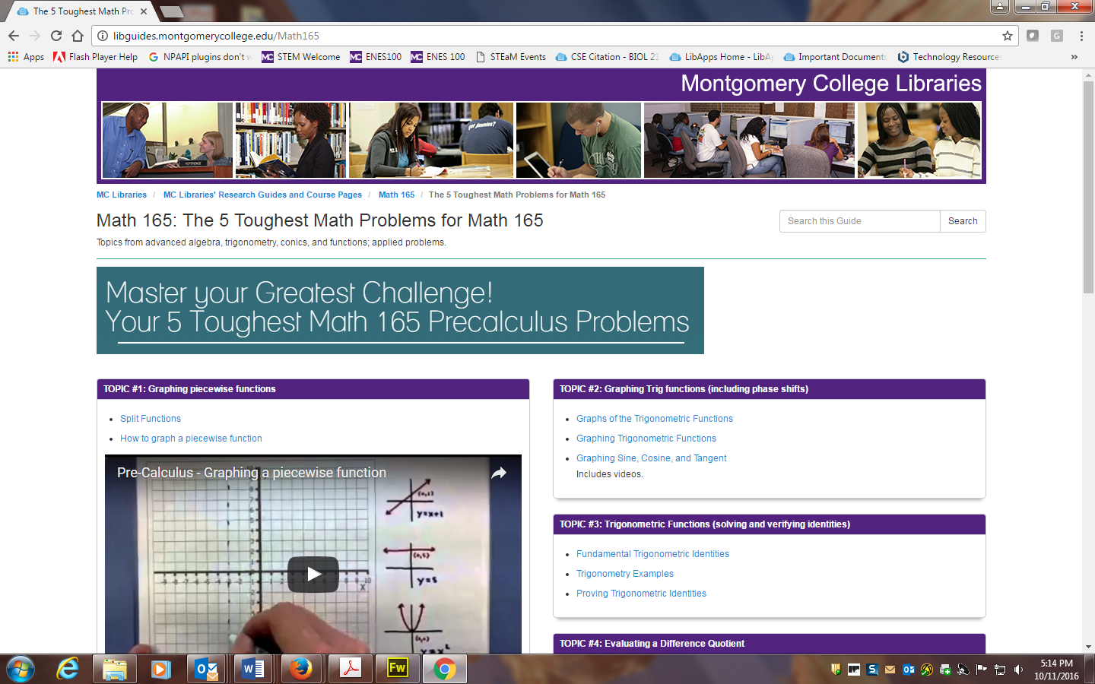
Task: Open Adobe Fireworks from the taskbar
Action: [x=396, y=669]
